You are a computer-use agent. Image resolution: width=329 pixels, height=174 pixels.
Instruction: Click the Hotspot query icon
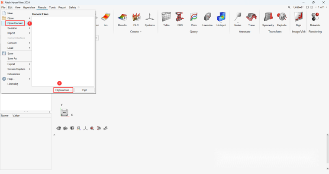pos(221,19)
